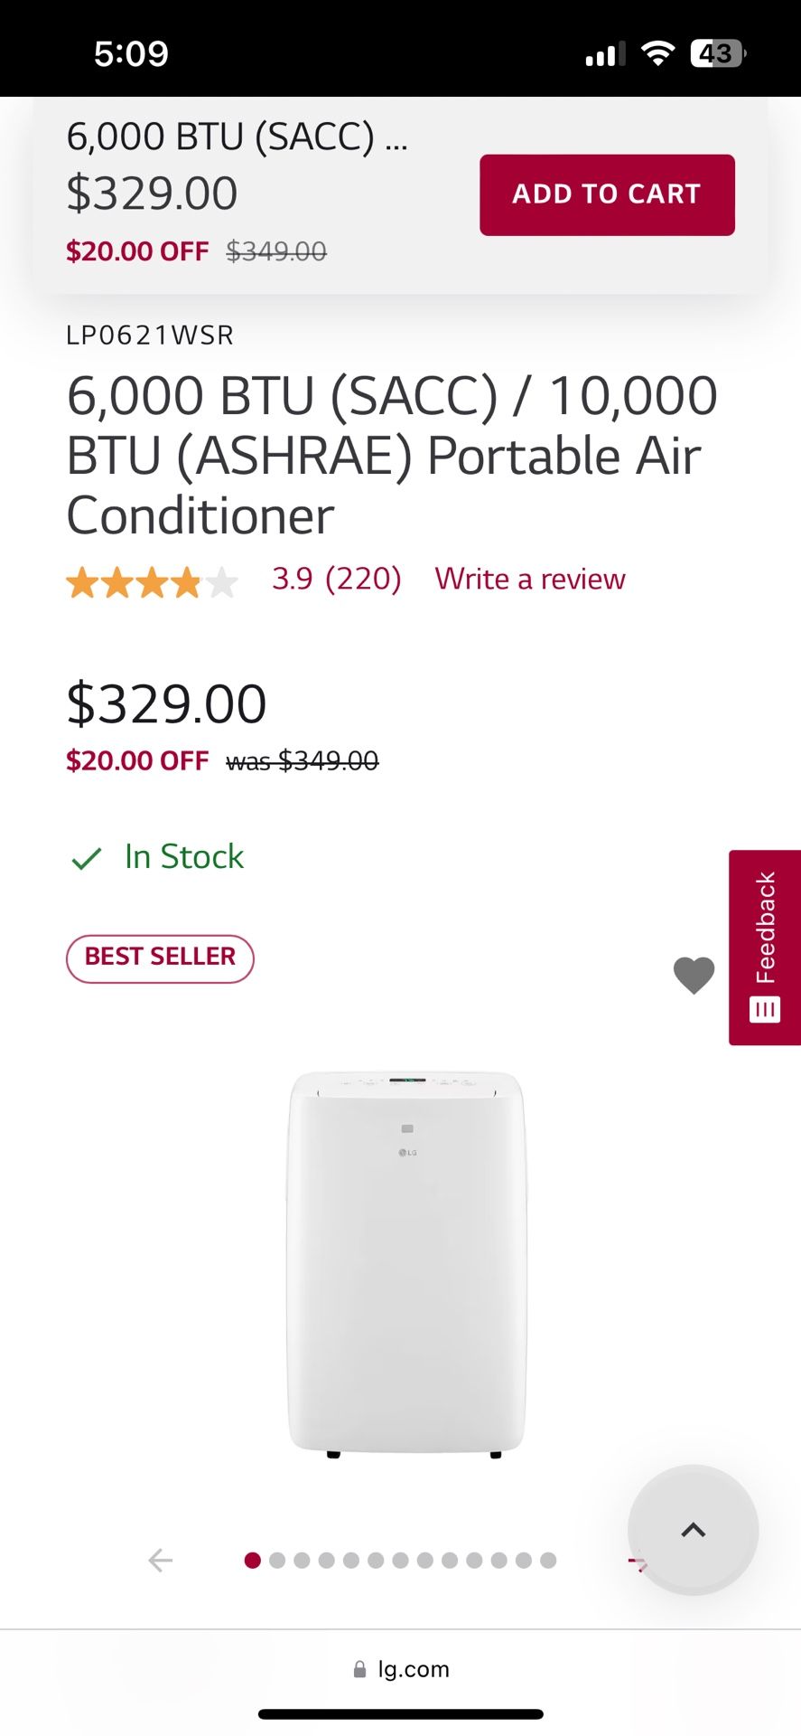Screen dimensions: 801x1736
Task: Tap the Wi-Fi status icon
Action: point(658,53)
